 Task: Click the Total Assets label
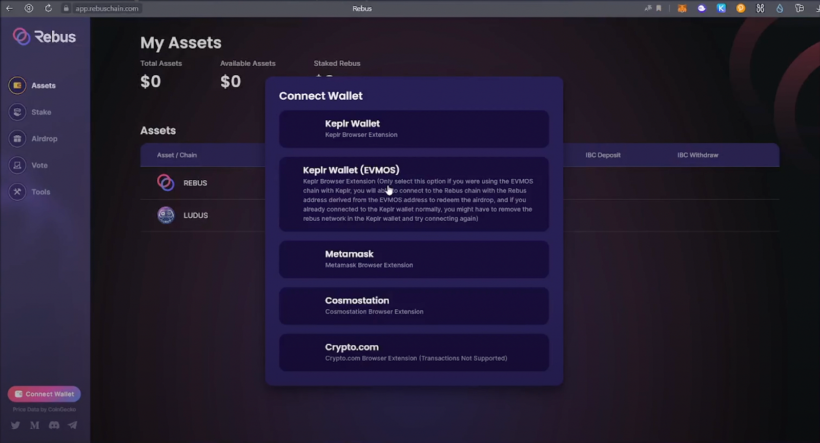161,64
